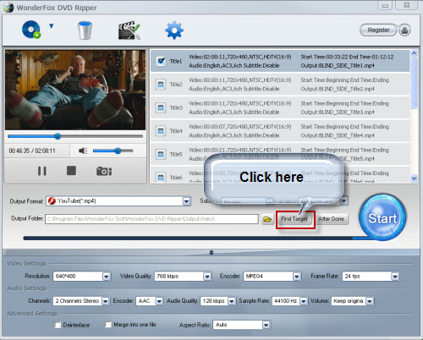The width and height of the screenshot is (423, 340).
Task: Open the Aspect Ratio Auto dropdown
Action: coord(266,325)
